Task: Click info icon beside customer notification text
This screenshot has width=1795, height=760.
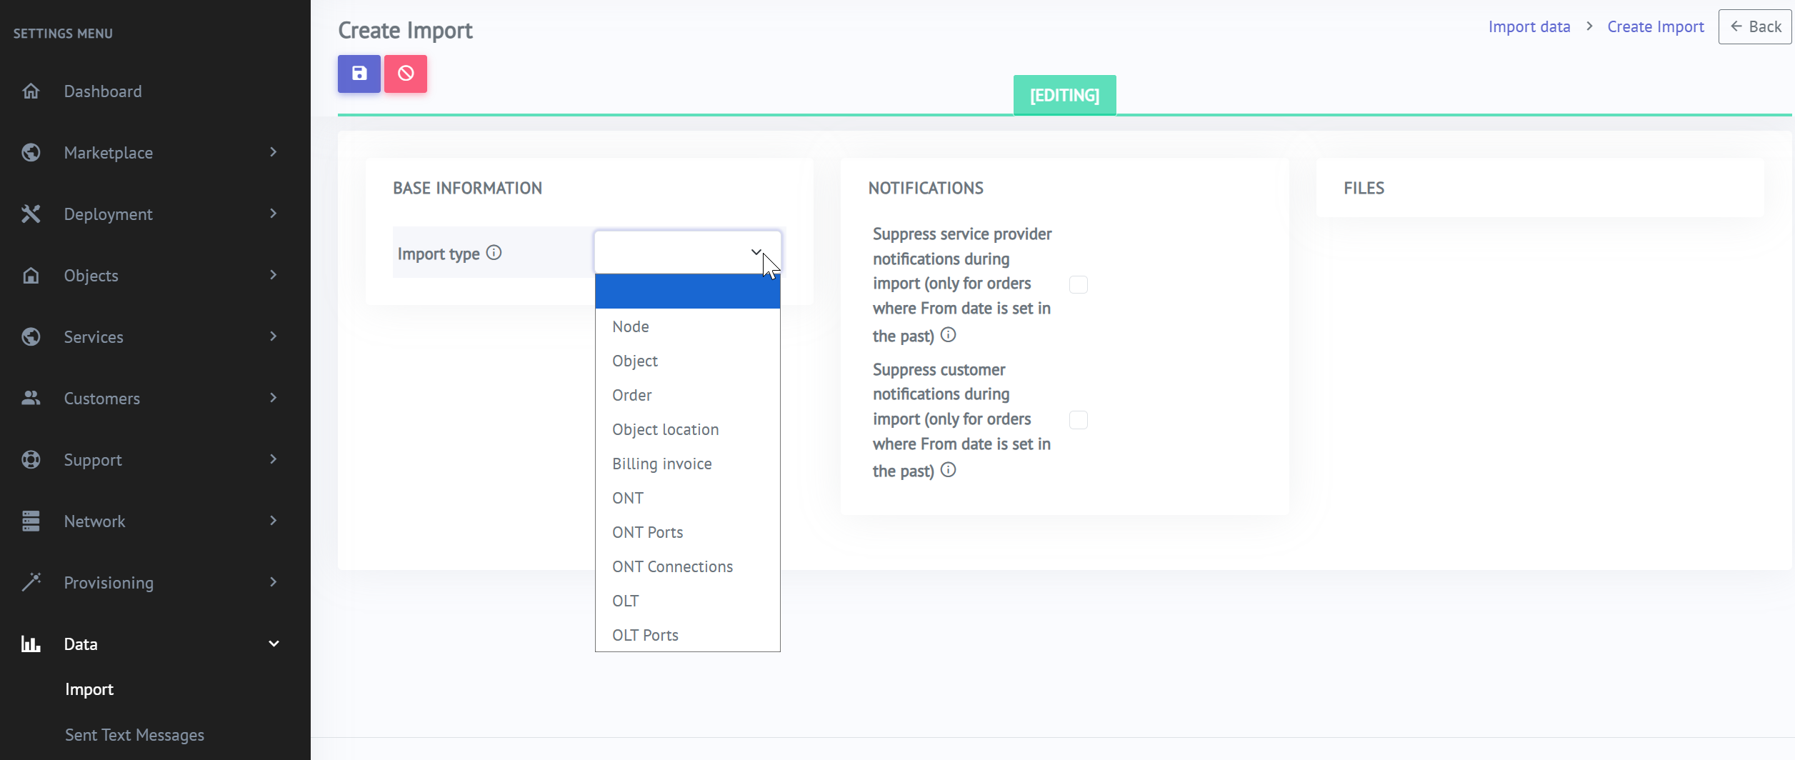Action: (x=948, y=470)
